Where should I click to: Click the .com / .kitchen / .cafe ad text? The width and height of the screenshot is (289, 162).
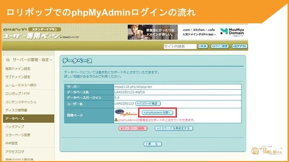point(199,30)
